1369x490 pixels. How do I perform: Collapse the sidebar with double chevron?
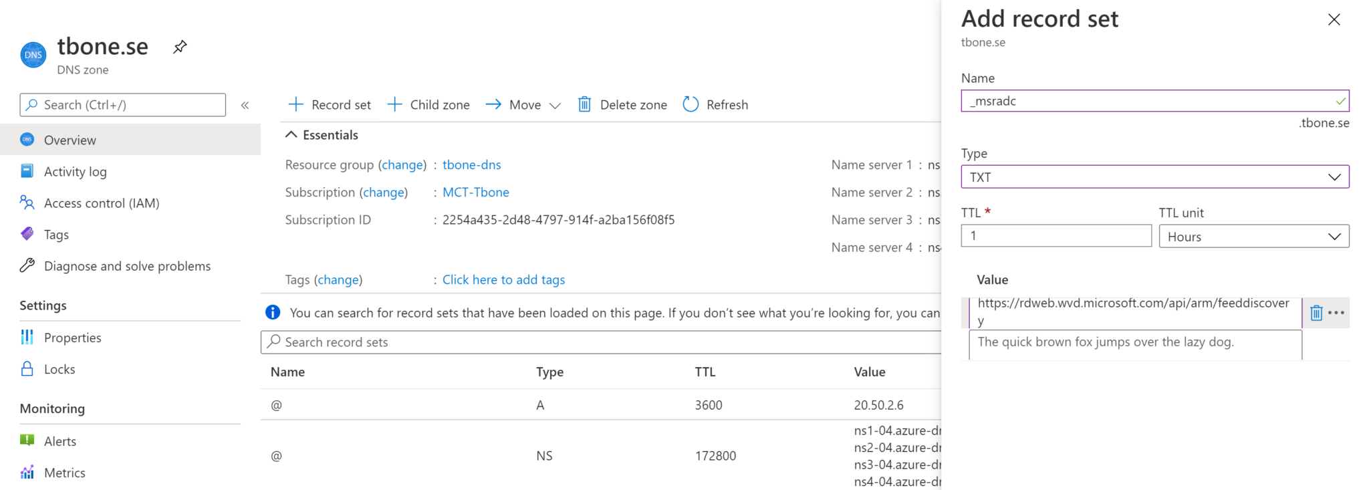(x=245, y=105)
